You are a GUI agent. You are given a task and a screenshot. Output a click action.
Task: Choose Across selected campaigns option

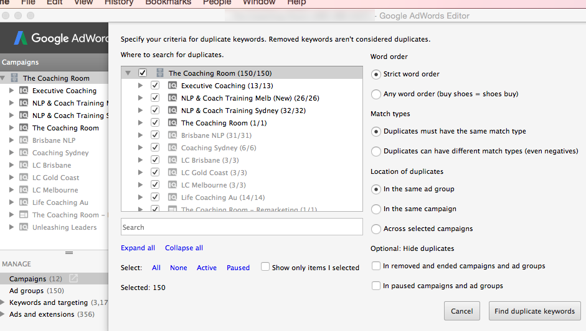tap(376, 229)
